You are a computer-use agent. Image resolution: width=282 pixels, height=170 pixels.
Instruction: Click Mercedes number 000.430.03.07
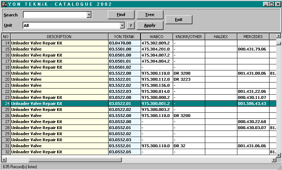tap(252, 128)
